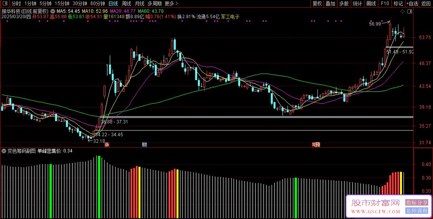Expand the 更多 timeframe options
433x219 pixels.
(171, 3)
